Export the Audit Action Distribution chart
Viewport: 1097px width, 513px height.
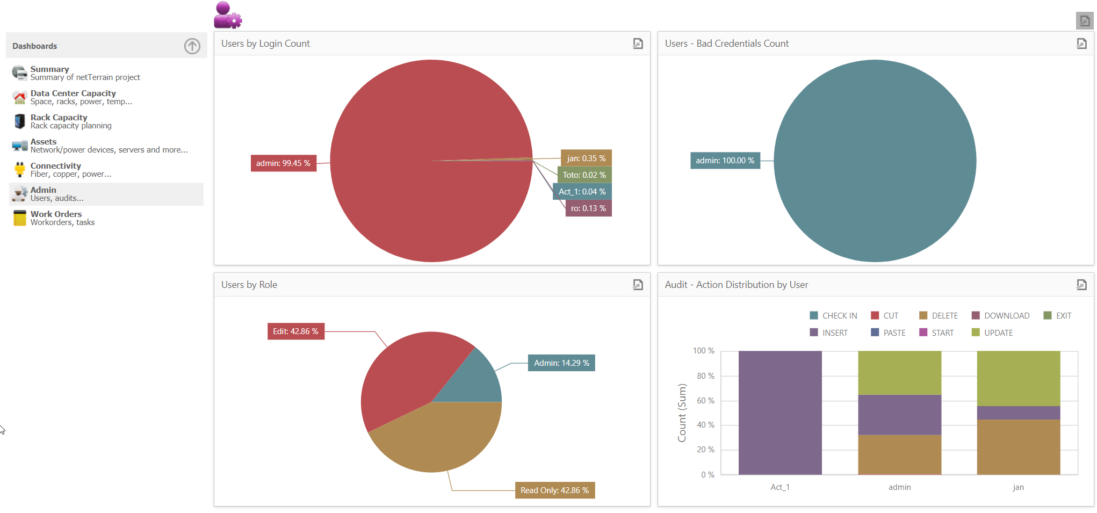(1081, 285)
